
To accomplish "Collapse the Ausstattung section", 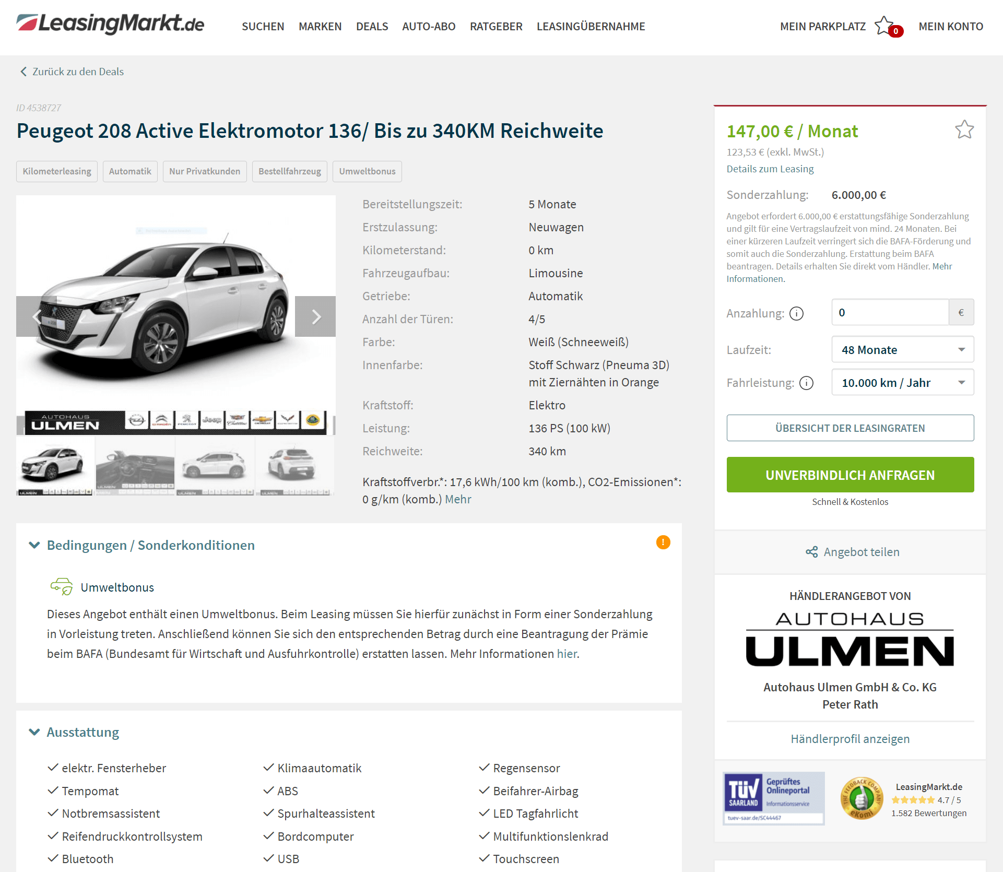I will pos(34,732).
